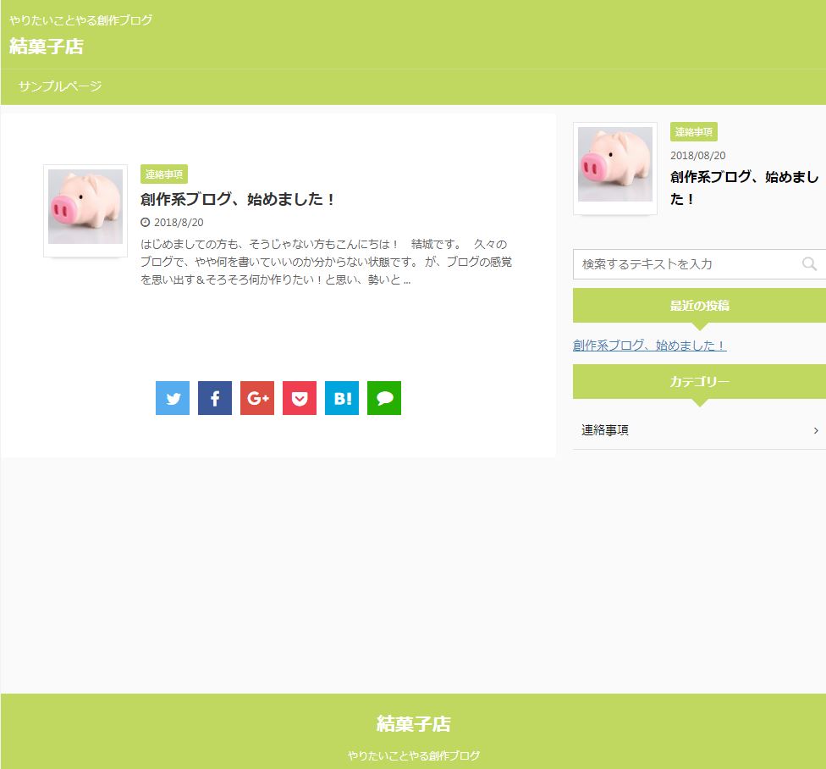Select the 連絡事項 tag on main post

click(163, 174)
